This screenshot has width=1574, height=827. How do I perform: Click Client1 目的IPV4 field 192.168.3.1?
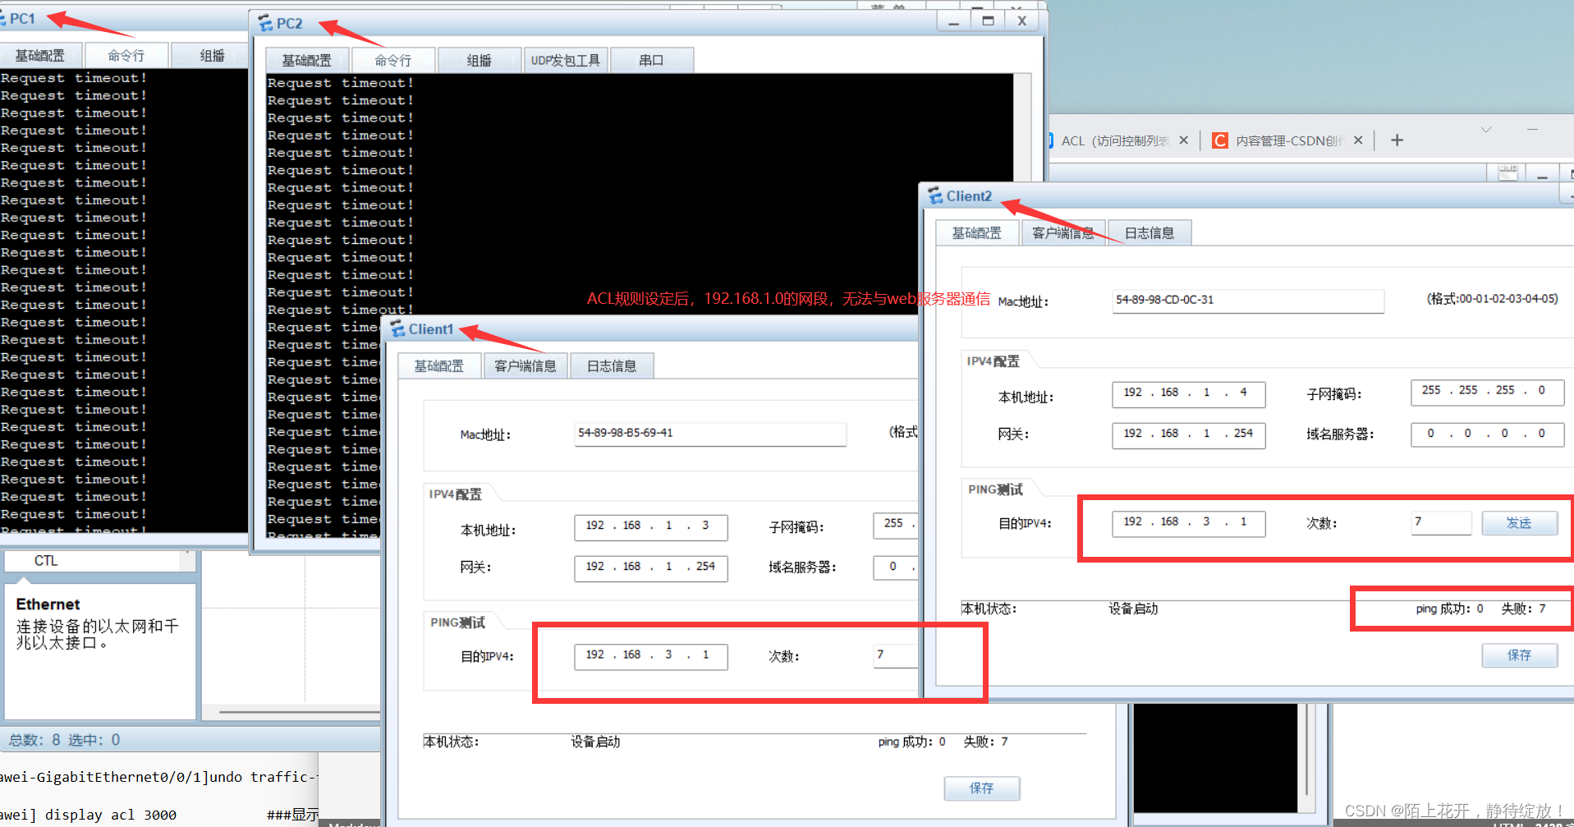pyautogui.click(x=651, y=655)
